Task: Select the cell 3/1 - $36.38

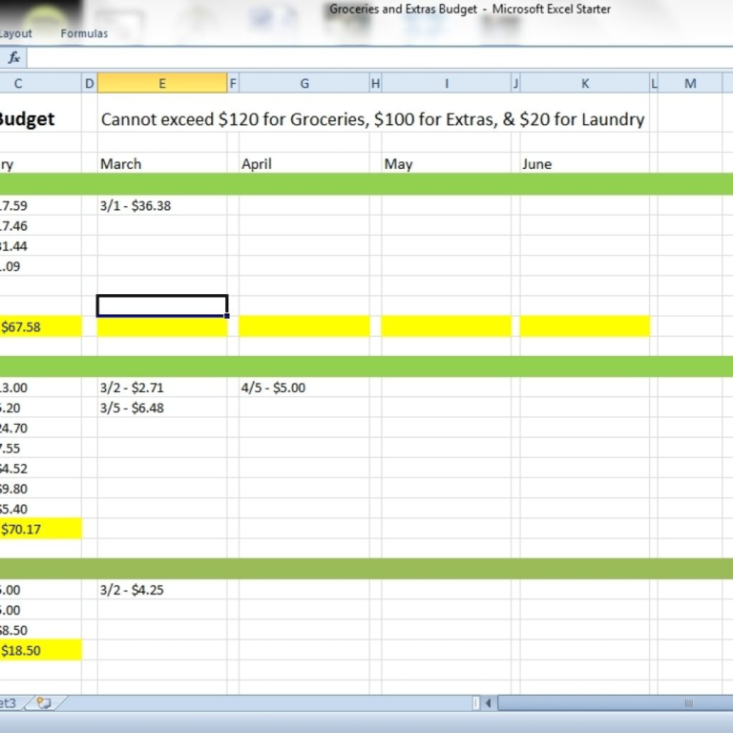Action: click(162, 205)
